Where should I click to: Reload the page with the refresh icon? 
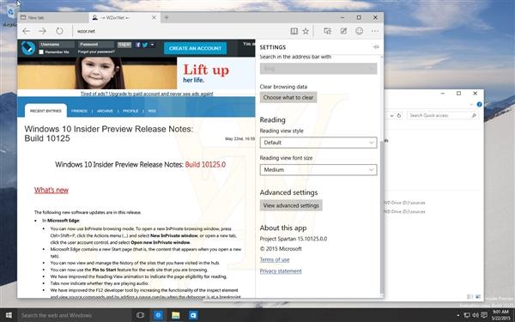tap(59, 31)
